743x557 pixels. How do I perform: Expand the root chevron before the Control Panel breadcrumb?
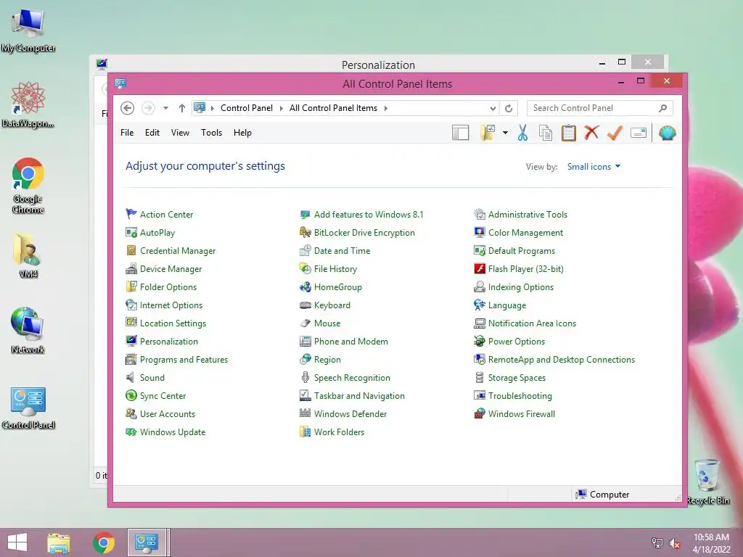point(213,108)
